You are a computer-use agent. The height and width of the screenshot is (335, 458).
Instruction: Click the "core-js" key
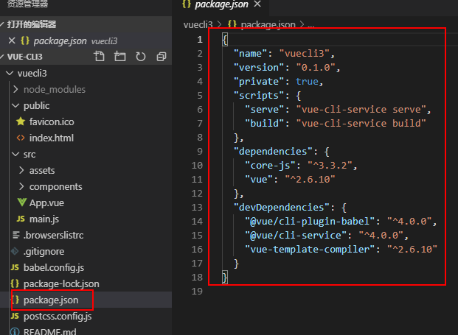[270, 166]
